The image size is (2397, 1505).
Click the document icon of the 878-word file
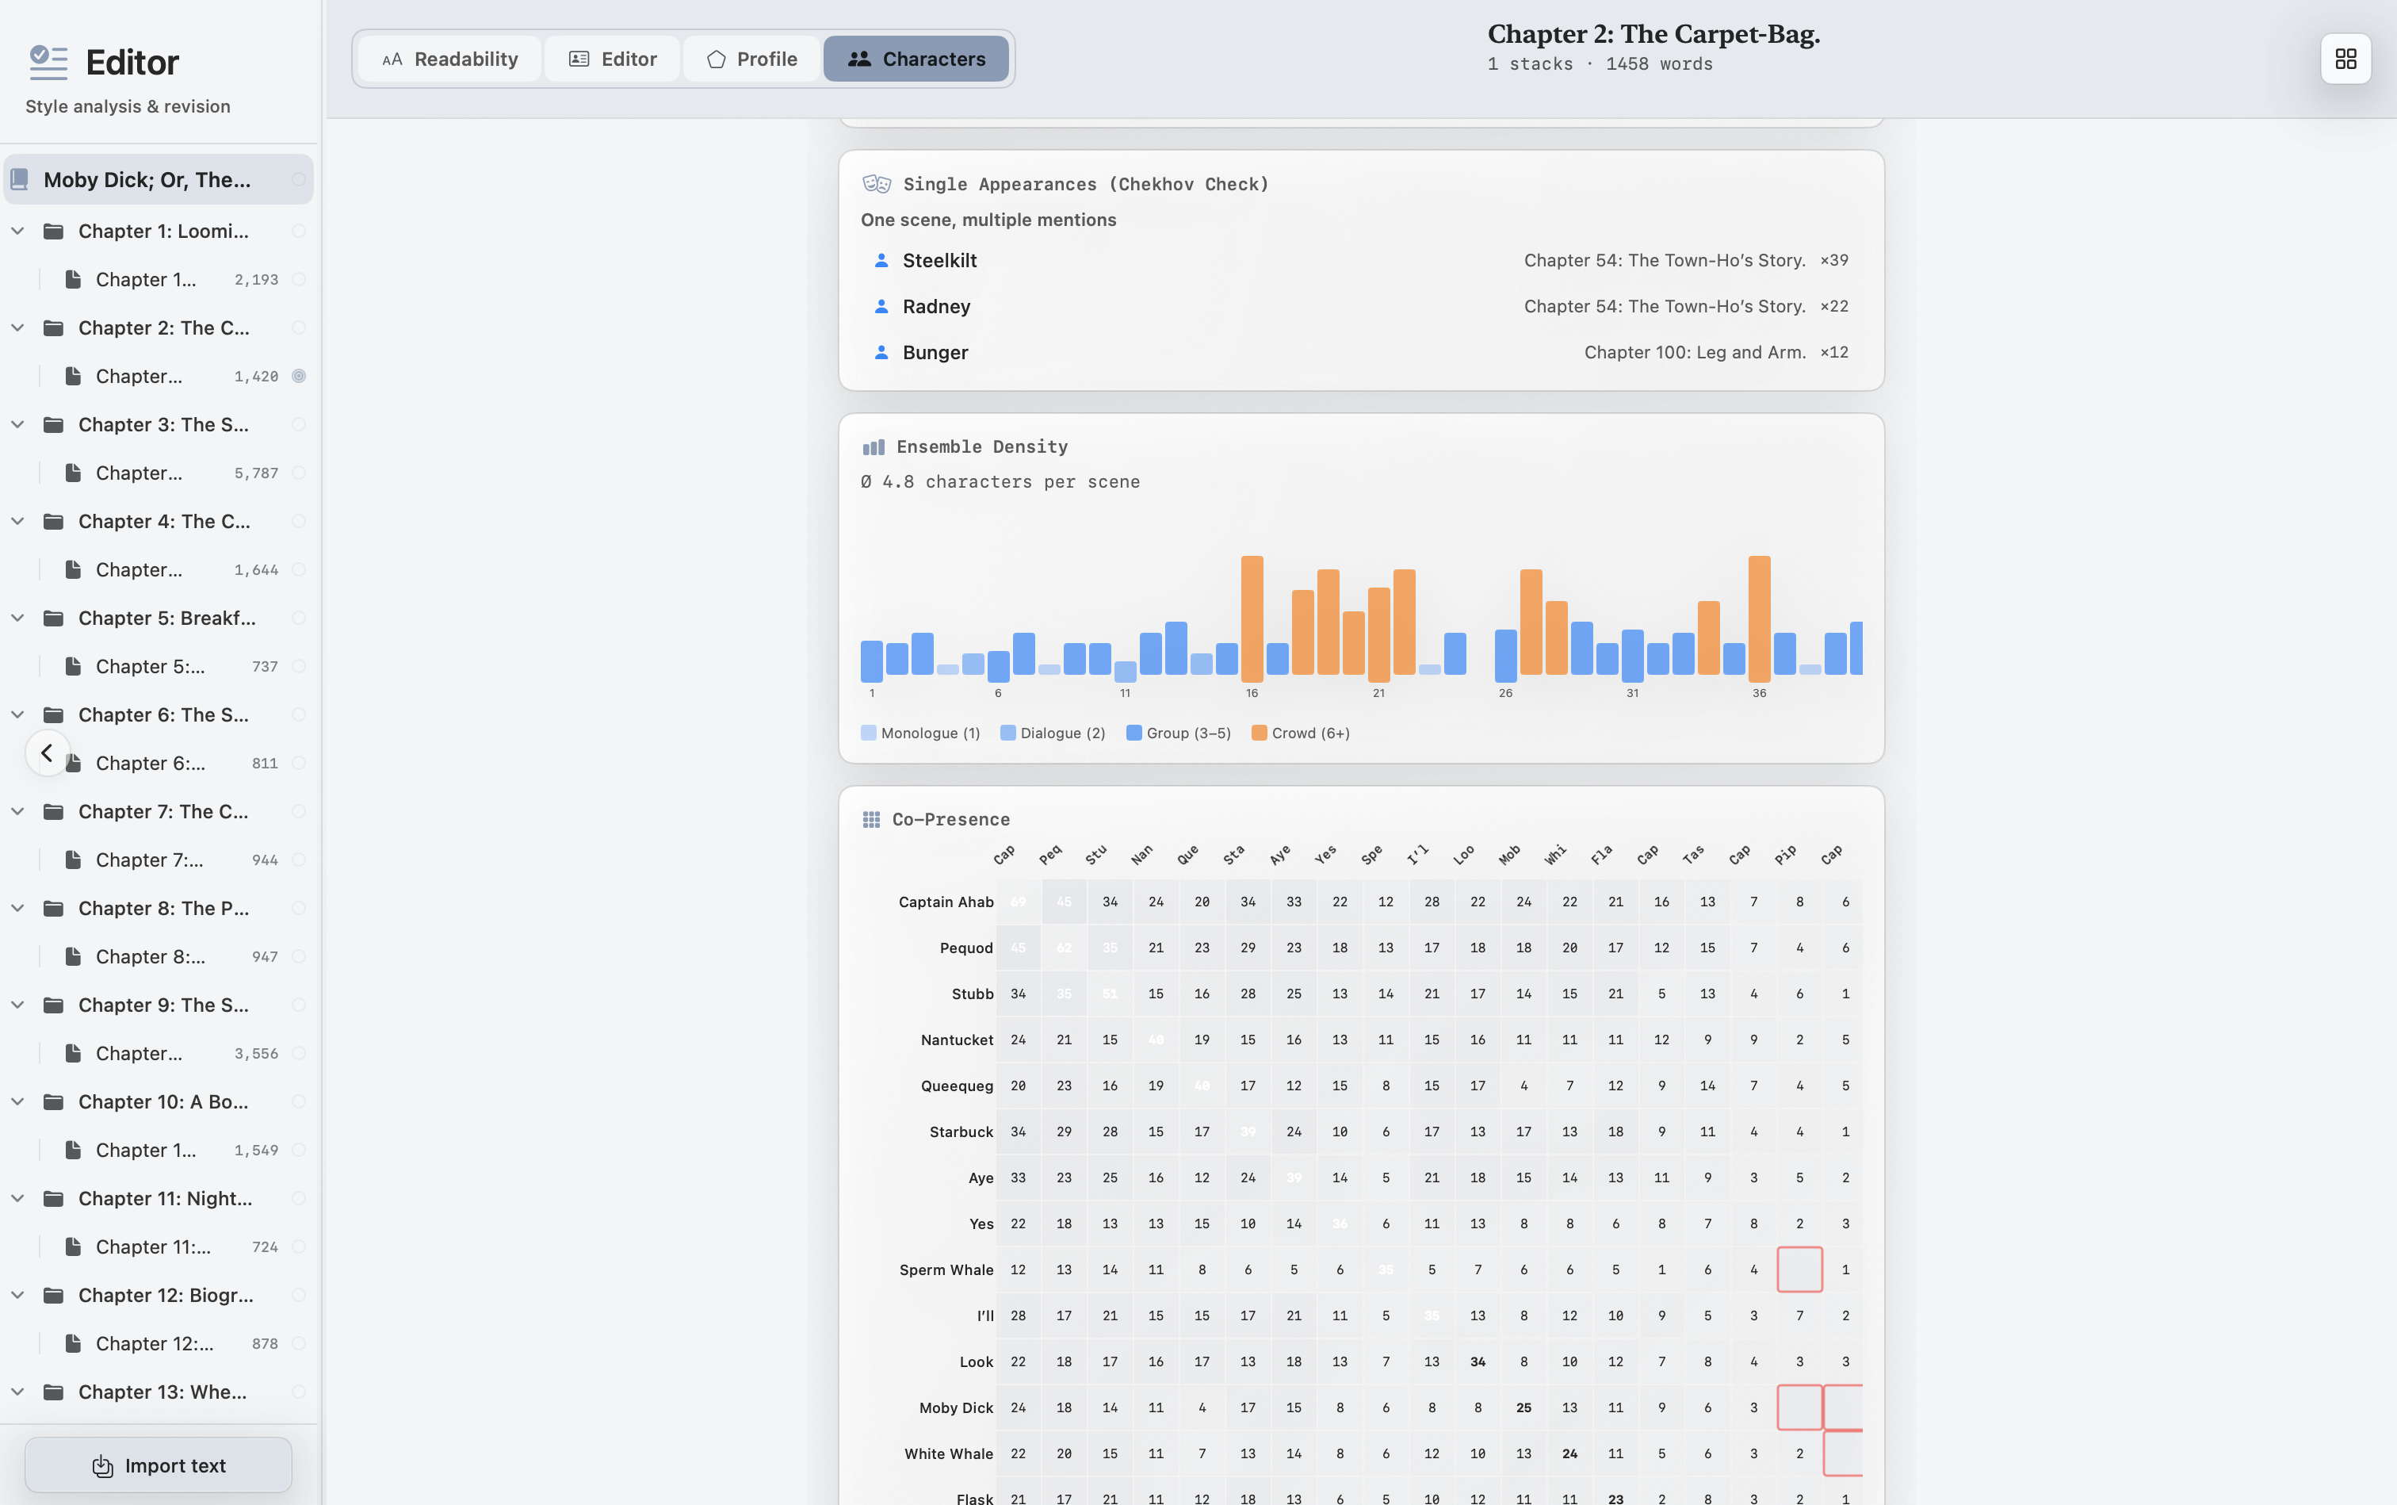(73, 1344)
